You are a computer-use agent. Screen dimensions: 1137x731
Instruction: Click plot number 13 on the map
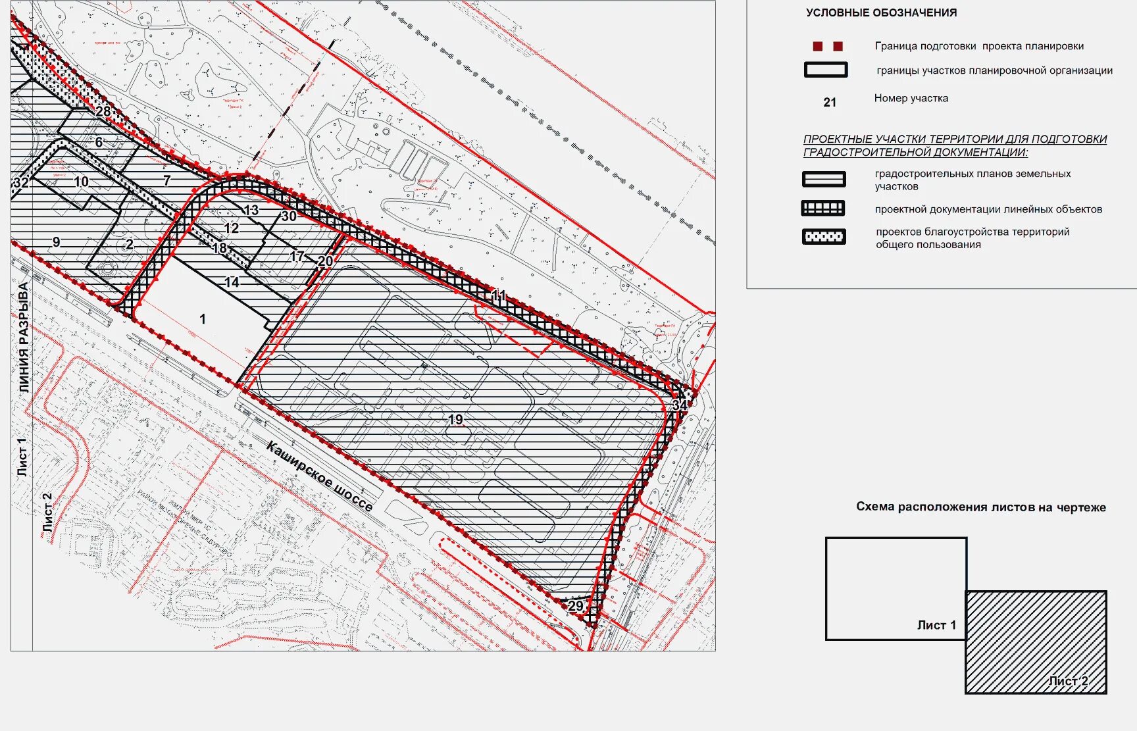[x=251, y=210]
